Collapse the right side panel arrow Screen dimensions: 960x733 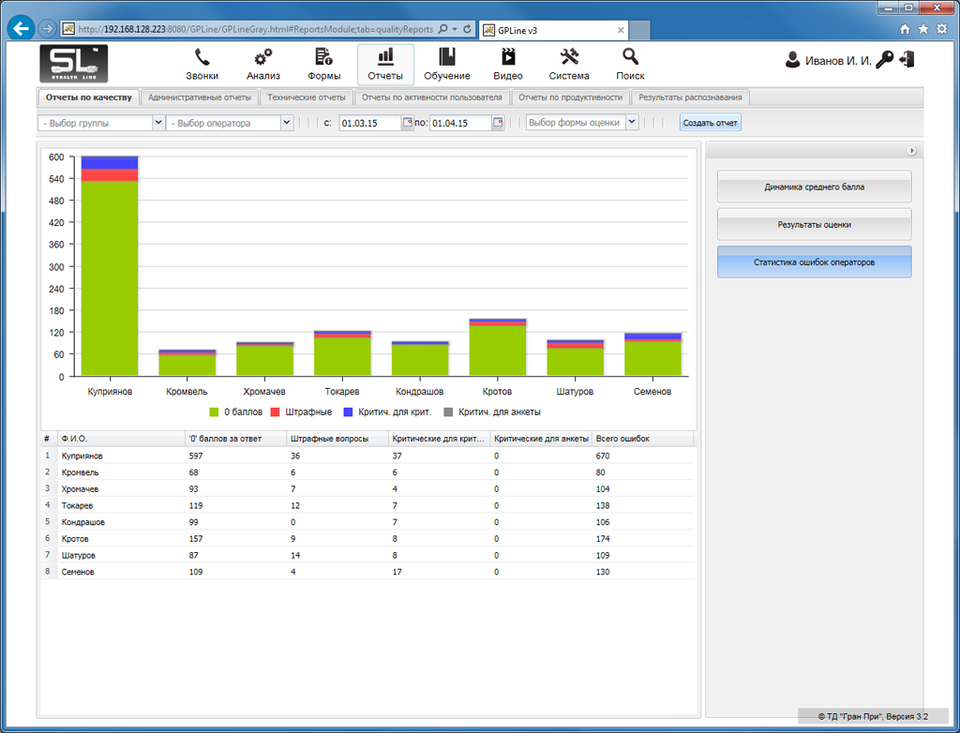click(x=911, y=151)
